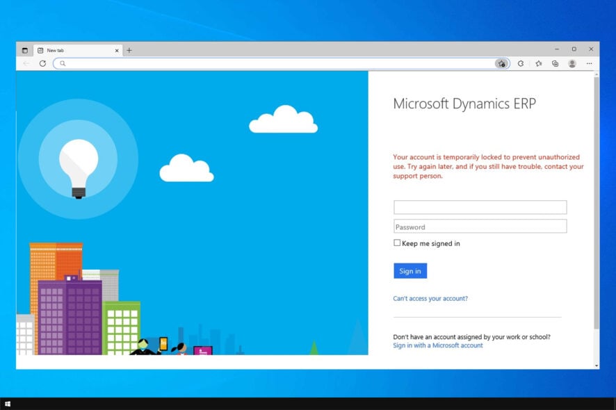Click the Microsoft Dynamics ERP heading
The height and width of the screenshot is (410, 616).
(464, 104)
